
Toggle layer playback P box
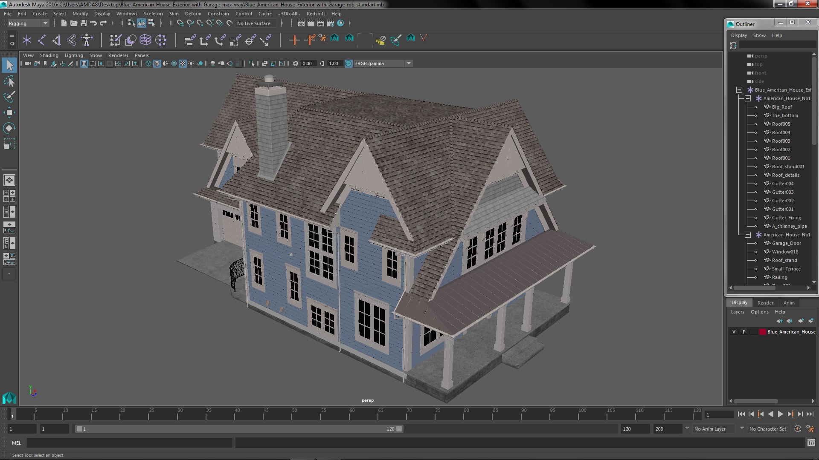pos(744,332)
